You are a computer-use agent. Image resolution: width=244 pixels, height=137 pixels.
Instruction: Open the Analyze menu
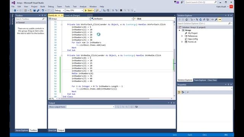(83, 6)
